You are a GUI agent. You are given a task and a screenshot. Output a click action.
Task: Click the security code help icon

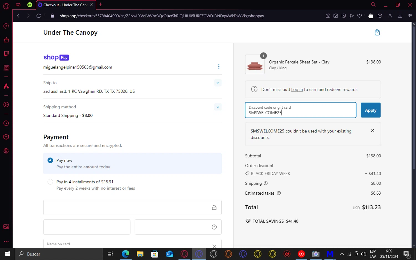[x=214, y=227]
